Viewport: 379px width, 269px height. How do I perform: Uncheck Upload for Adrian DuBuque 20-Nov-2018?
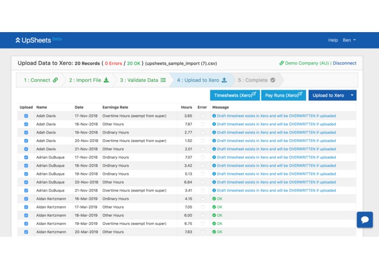26,182
